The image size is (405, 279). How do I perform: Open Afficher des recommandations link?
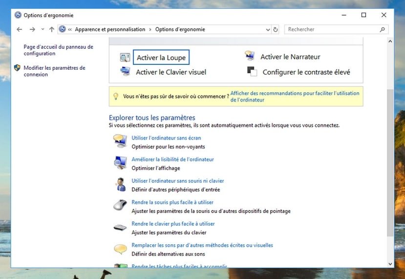[x=295, y=97]
